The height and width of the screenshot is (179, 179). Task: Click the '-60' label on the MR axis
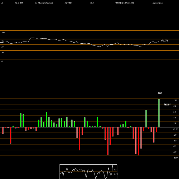point(175,146)
